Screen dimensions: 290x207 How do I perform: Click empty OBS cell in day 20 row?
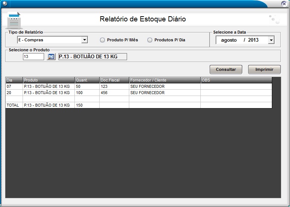pos(236,93)
